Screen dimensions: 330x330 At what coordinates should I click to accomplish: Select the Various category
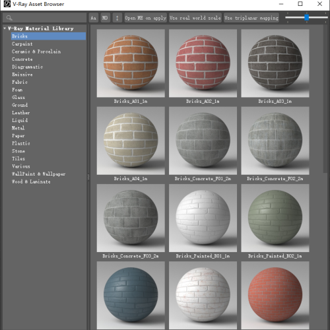[x=20, y=166]
